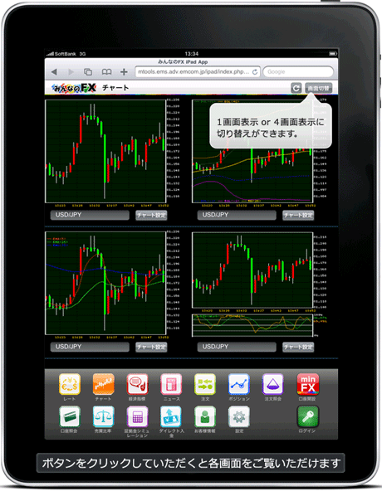Click the URL address bar field
Viewport: 382px width, 496px height.
198,72
